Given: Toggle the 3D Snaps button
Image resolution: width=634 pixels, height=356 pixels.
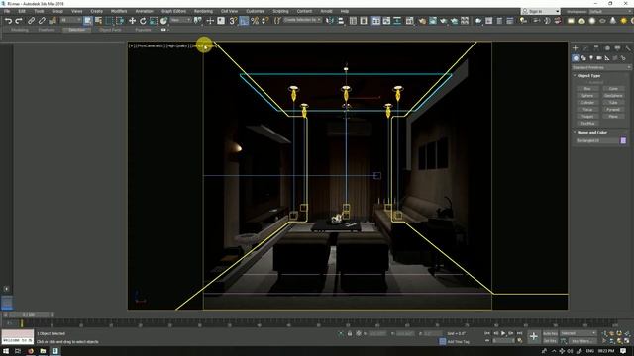Looking at the screenshot, I should click(x=233, y=21).
